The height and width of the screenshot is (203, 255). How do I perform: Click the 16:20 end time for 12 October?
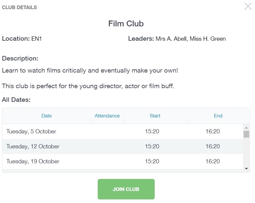tap(213, 146)
